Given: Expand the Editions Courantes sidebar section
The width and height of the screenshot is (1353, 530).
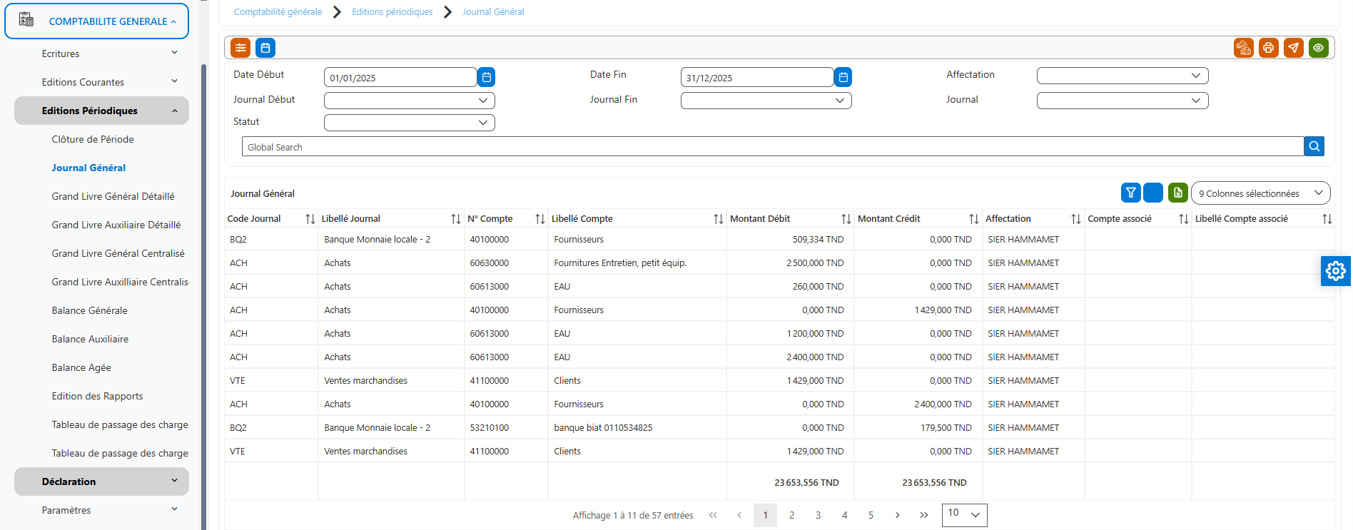Looking at the screenshot, I should tap(101, 82).
